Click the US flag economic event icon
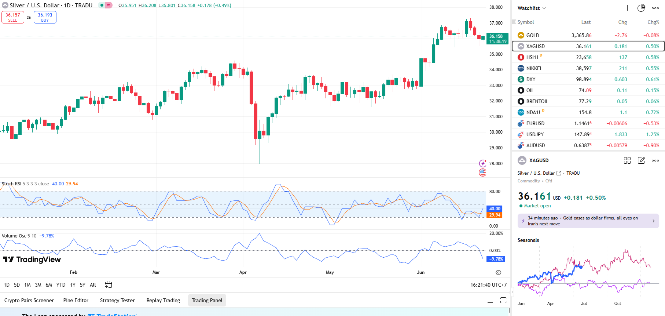 [482, 172]
